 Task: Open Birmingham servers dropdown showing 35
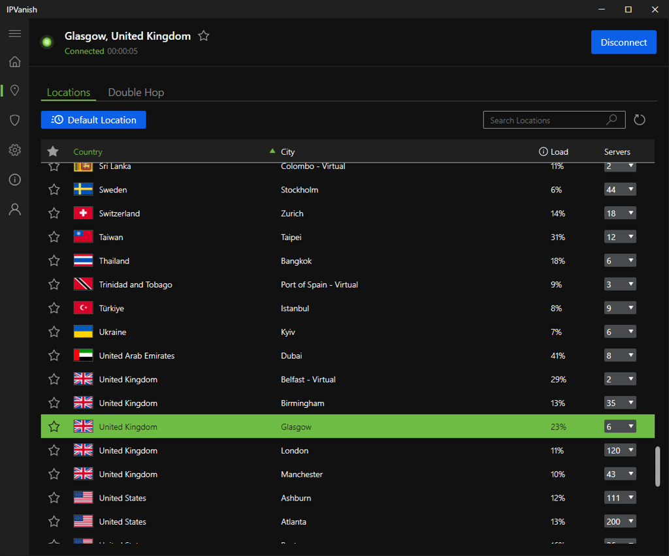pos(620,403)
